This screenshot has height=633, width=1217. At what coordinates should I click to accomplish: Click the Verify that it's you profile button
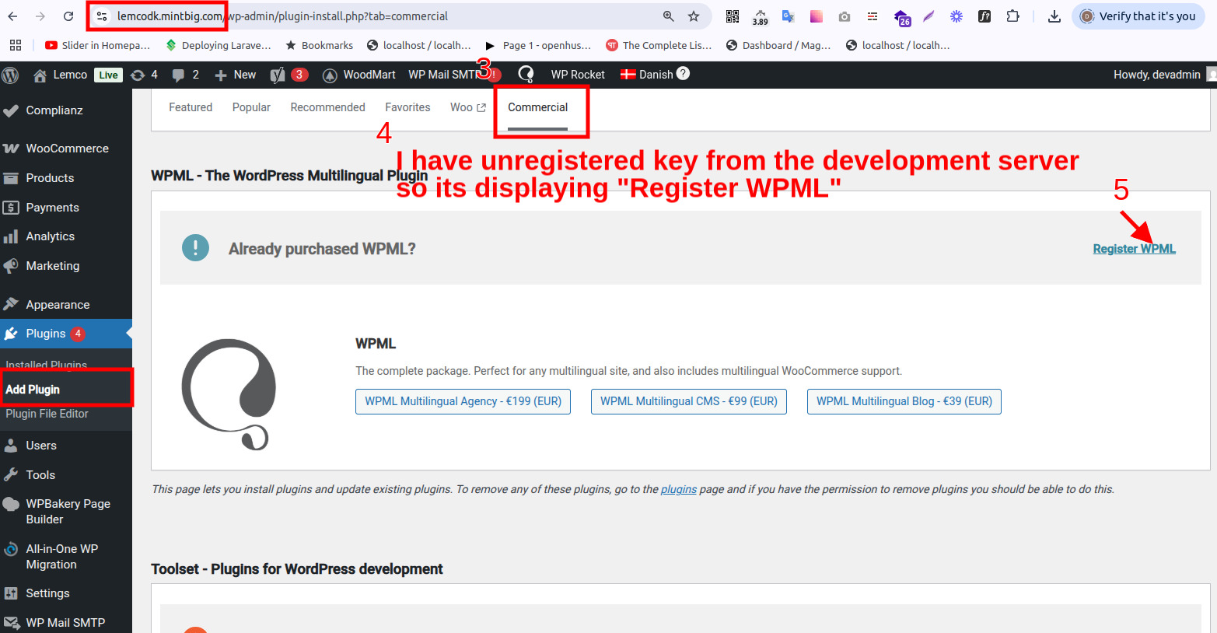(1138, 16)
